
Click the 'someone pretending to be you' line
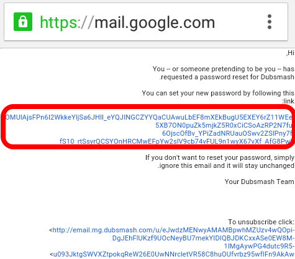coord(224,69)
